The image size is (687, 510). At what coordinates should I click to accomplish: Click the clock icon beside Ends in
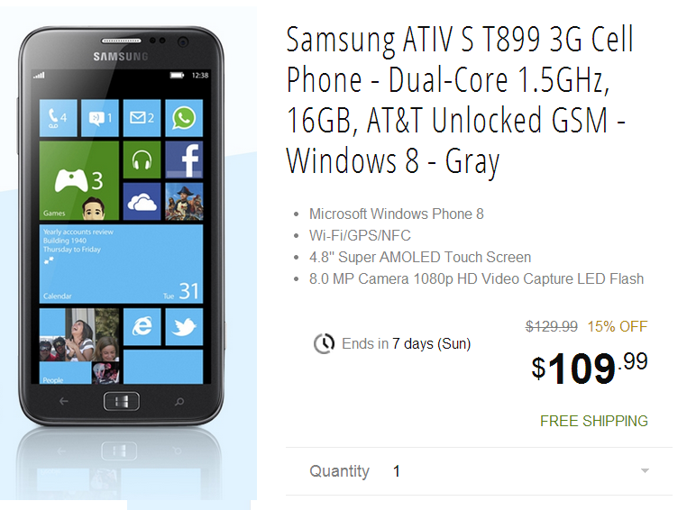click(x=324, y=343)
